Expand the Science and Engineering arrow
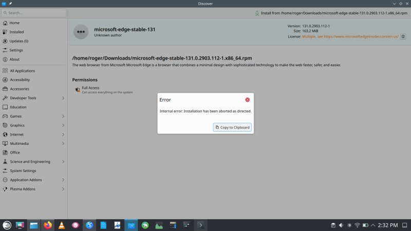Viewport: 411px width, 231px height. (x=63, y=162)
